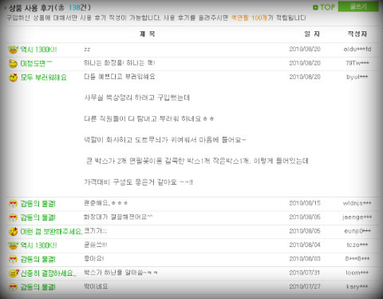This screenshot has height=299, width=383.
Task: Click author name 79Tw***
Action: pos(357,63)
